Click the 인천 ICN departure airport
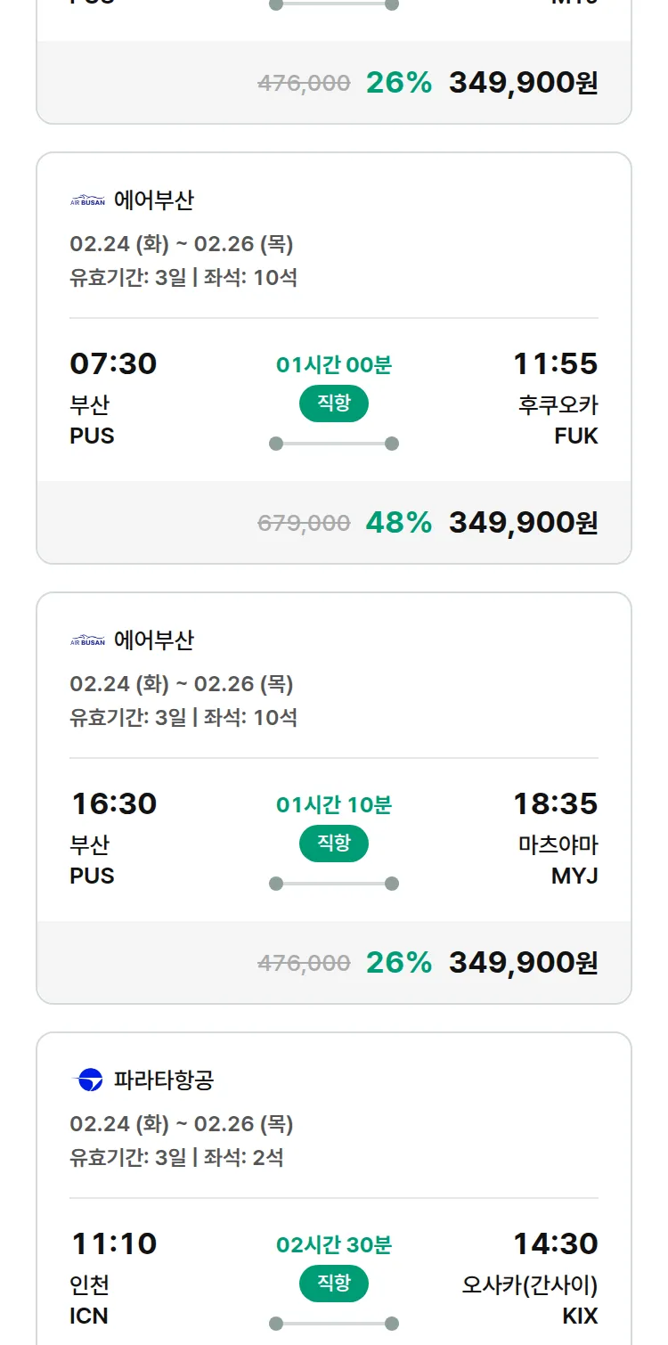The height and width of the screenshot is (1345, 668). click(x=90, y=1300)
